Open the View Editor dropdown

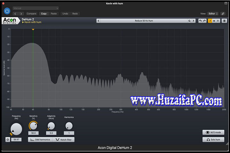click(x=213, y=14)
